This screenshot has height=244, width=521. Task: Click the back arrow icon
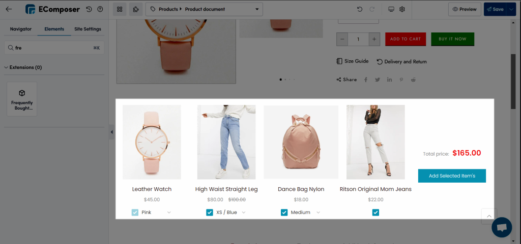click(9, 9)
